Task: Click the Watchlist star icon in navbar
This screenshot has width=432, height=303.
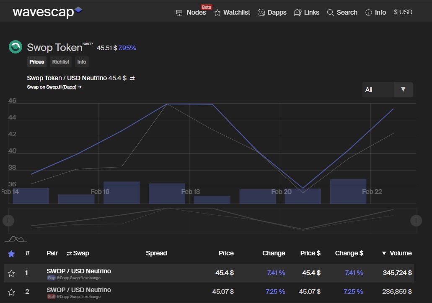Action: 217,13
